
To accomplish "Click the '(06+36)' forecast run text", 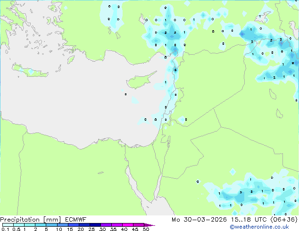I will tap(284, 220).
